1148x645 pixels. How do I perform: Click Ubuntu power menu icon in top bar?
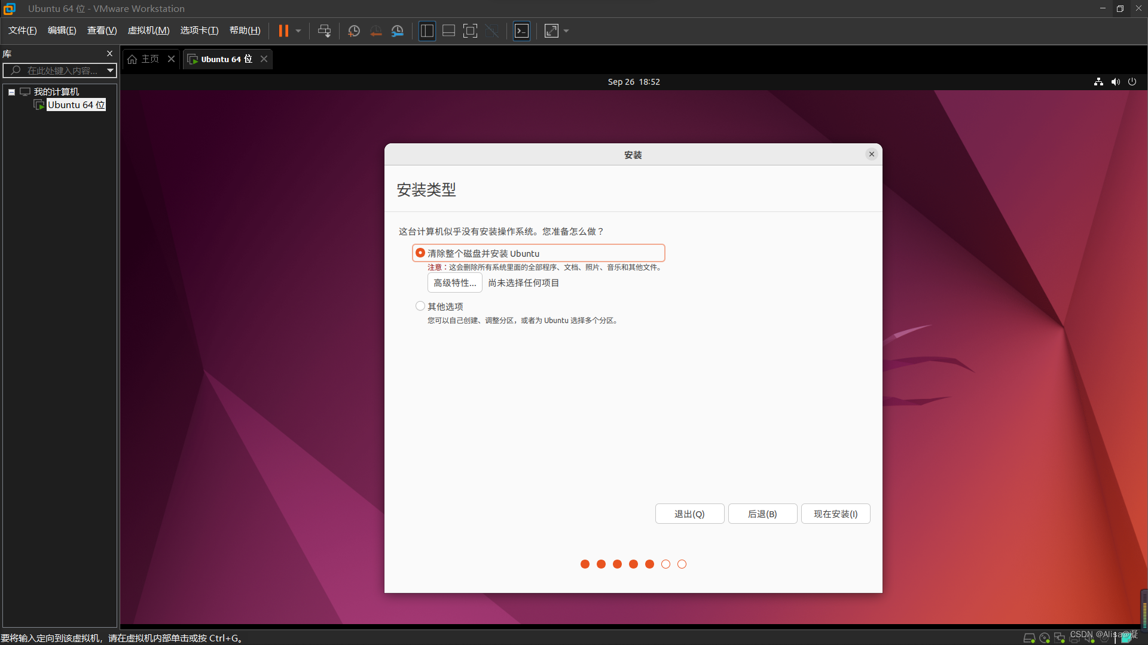pos(1132,82)
